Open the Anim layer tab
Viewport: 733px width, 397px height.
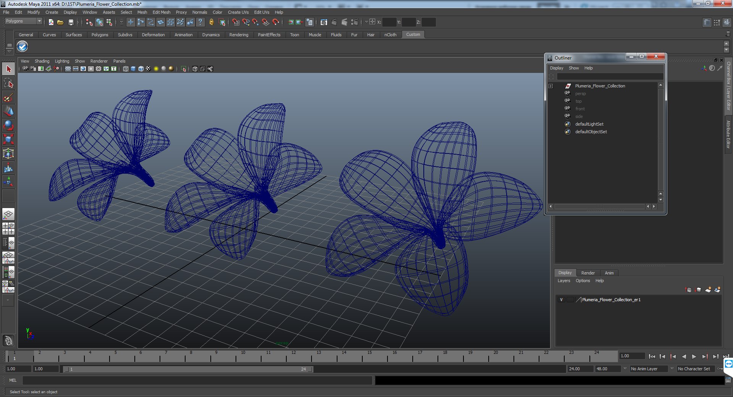[x=609, y=273]
